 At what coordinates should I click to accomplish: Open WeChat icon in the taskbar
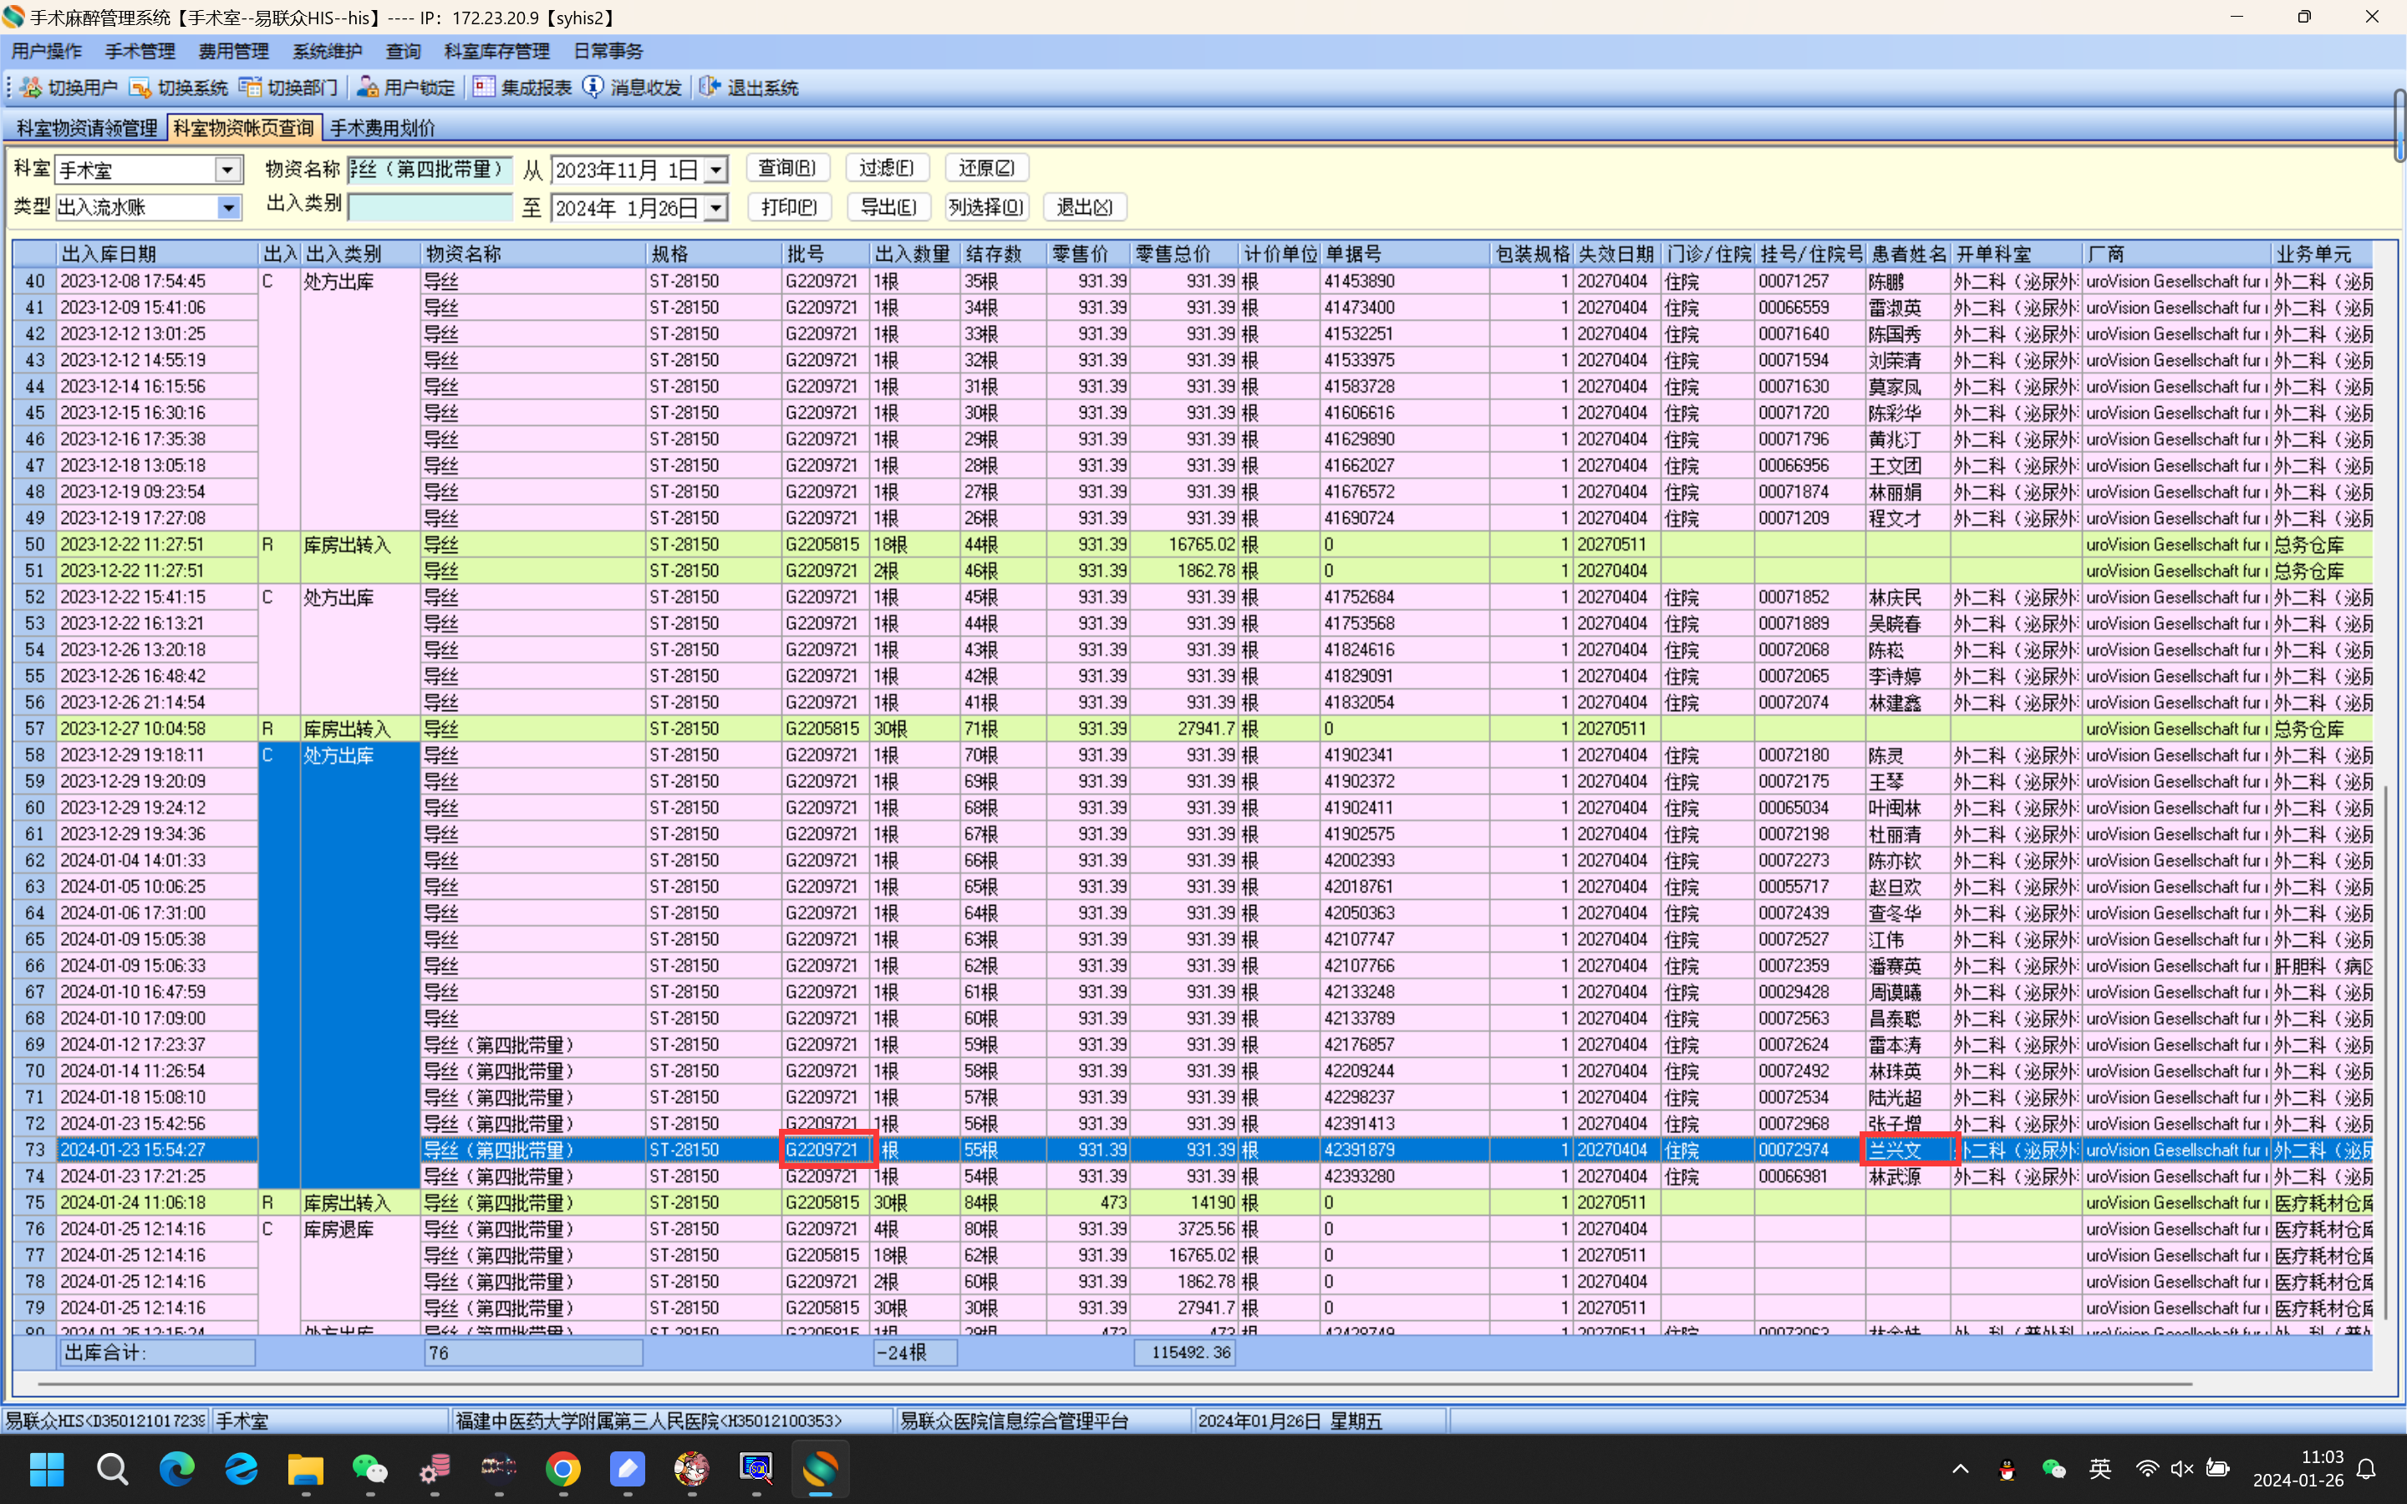pyautogui.click(x=370, y=1469)
